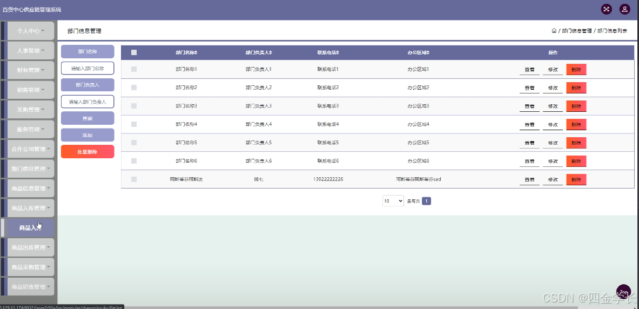The image size is (639, 309).
Task: Click 部门信息管理 breadcrumb link
Action: tap(577, 31)
